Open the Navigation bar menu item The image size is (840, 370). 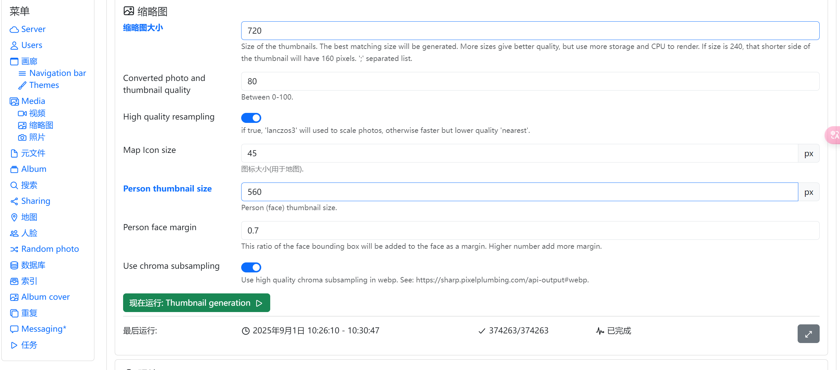point(57,73)
